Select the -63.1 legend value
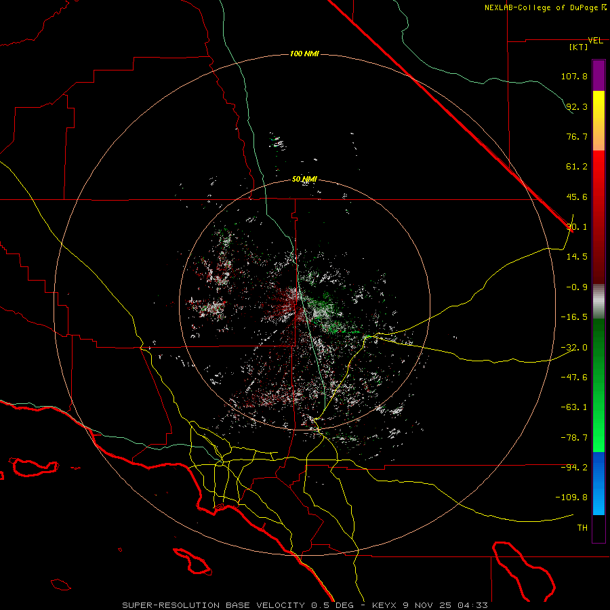This screenshot has height=610, width=610. point(574,407)
